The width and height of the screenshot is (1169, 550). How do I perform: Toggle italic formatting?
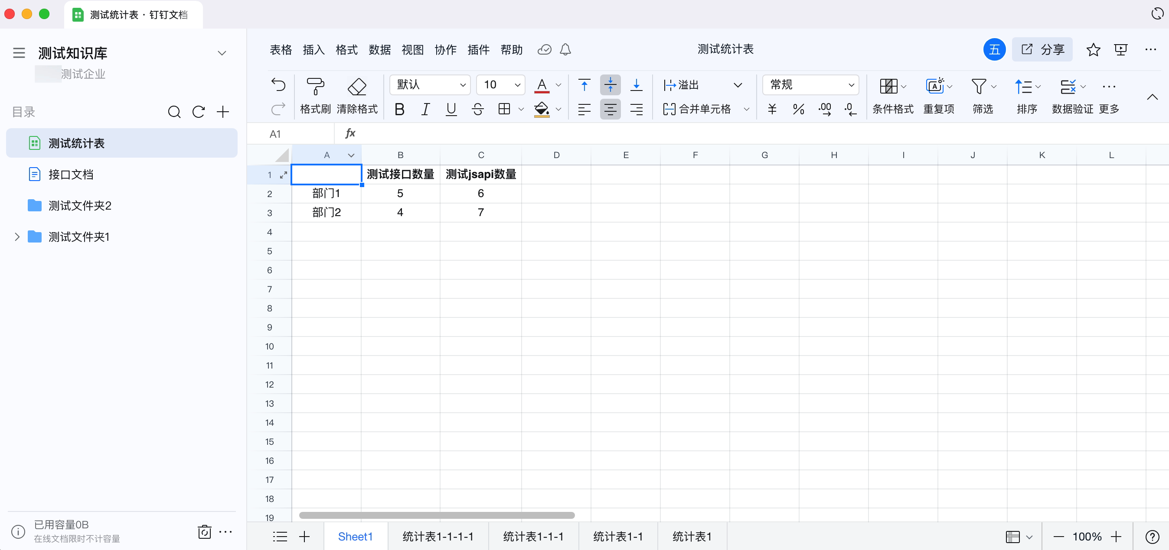click(x=425, y=109)
